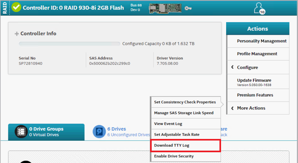Click the configured capacity progress bar
298x163 pixels.
69,44
